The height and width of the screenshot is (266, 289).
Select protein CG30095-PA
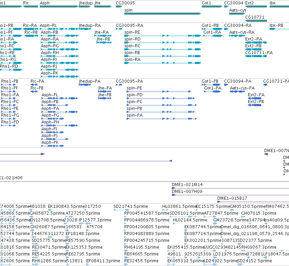[119, 85]
